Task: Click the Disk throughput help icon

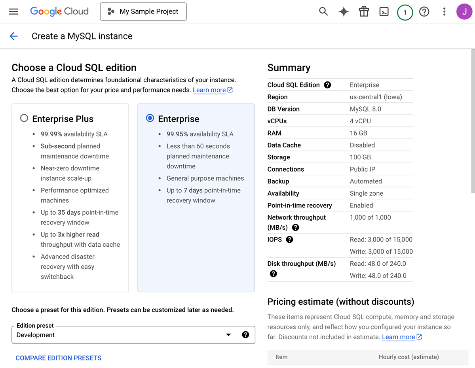Action: (273, 274)
